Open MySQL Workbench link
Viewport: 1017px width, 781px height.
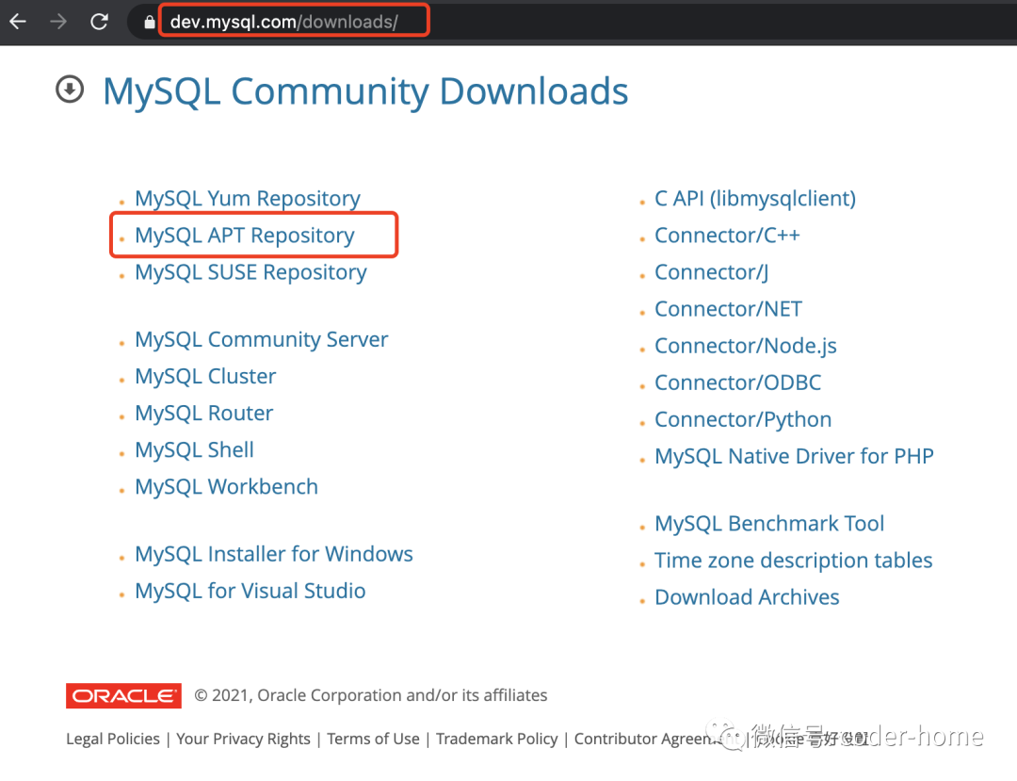point(226,487)
